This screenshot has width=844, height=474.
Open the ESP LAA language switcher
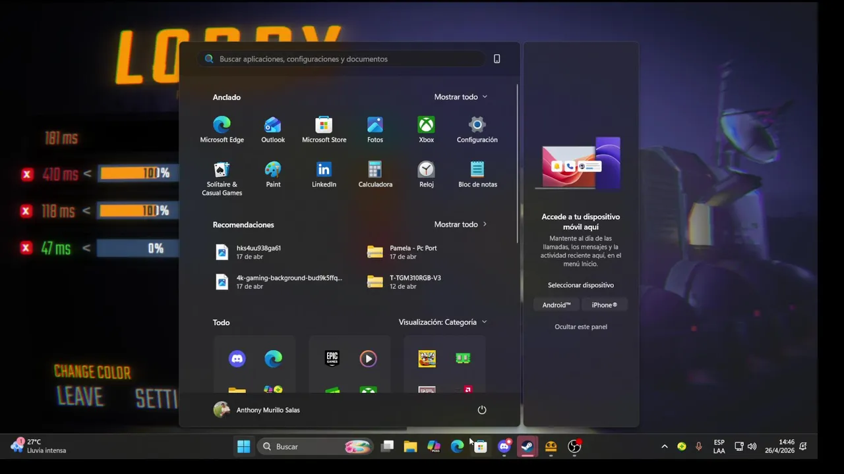point(719,446)
